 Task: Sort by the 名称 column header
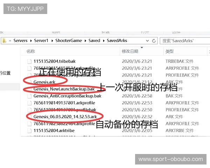tap(31, 51)
